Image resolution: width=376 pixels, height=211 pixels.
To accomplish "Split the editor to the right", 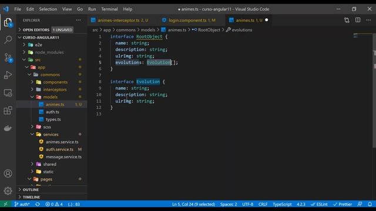I will click(x=358, y=20).
